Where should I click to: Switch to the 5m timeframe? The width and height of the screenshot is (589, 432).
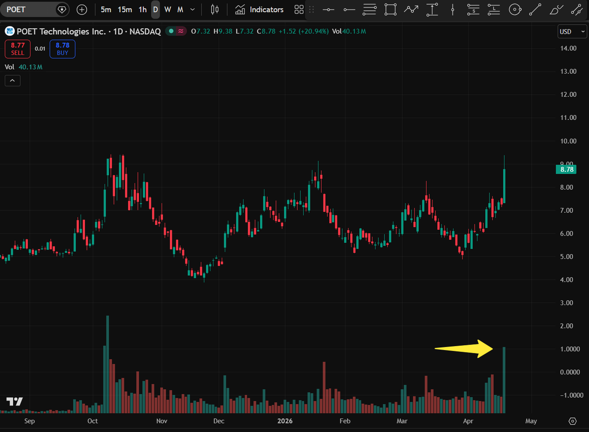(106, 9)
